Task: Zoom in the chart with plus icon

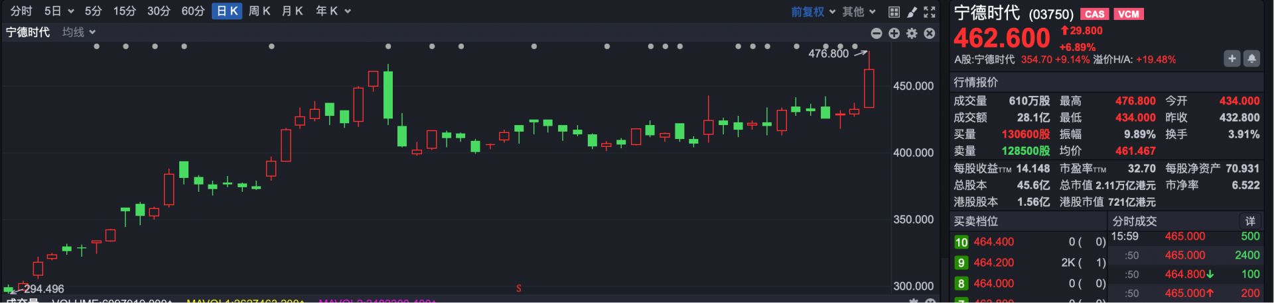Action: (894, 33)
